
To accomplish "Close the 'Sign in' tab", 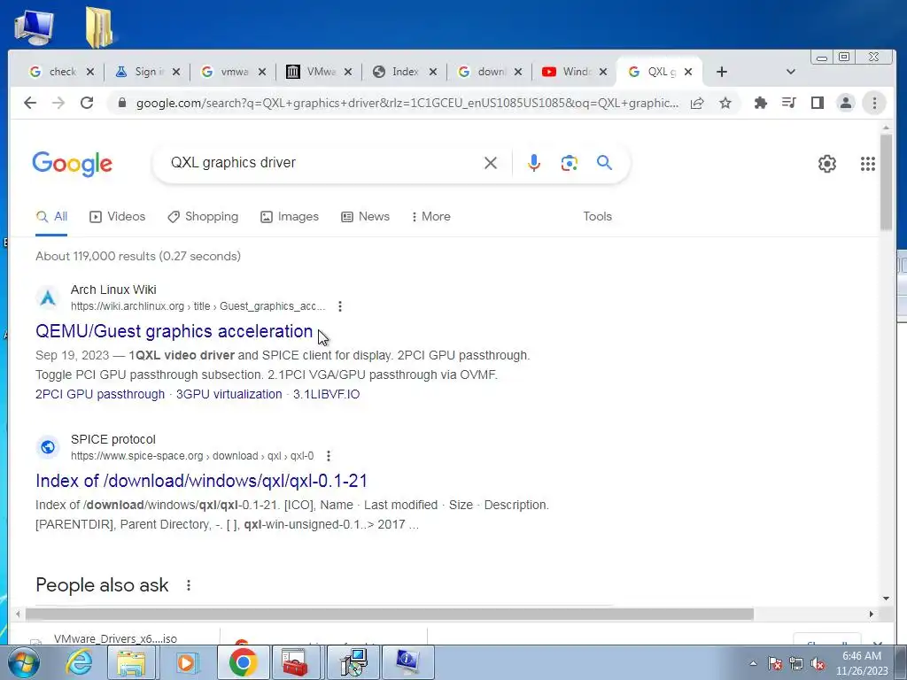I will (x=176, y=72).
